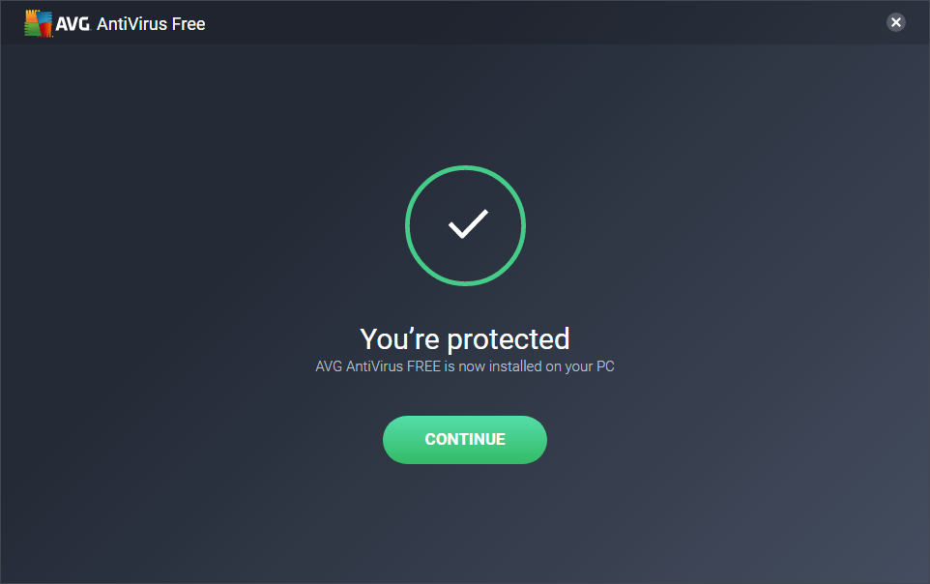Click the "AntiVirus Free" title text
Viewport: 930px width, 584px height.
pyautogui.click(x=151, y=24)
